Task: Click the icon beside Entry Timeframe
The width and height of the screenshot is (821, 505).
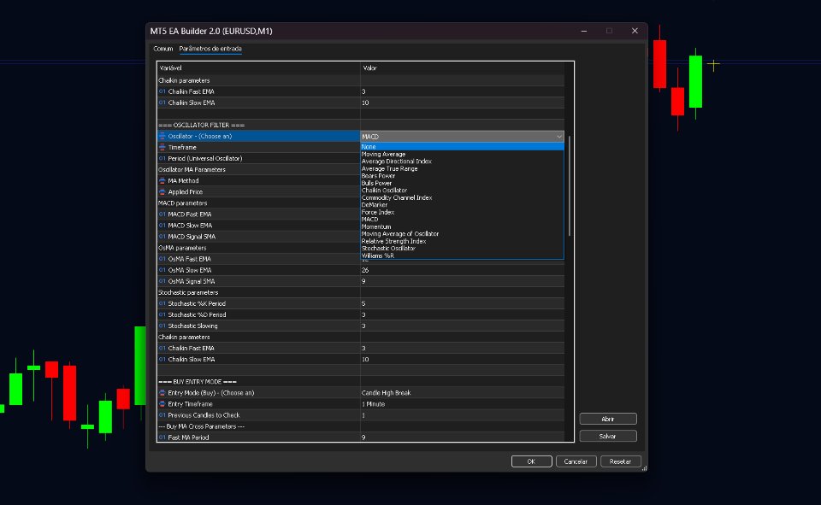Action: 162,404
